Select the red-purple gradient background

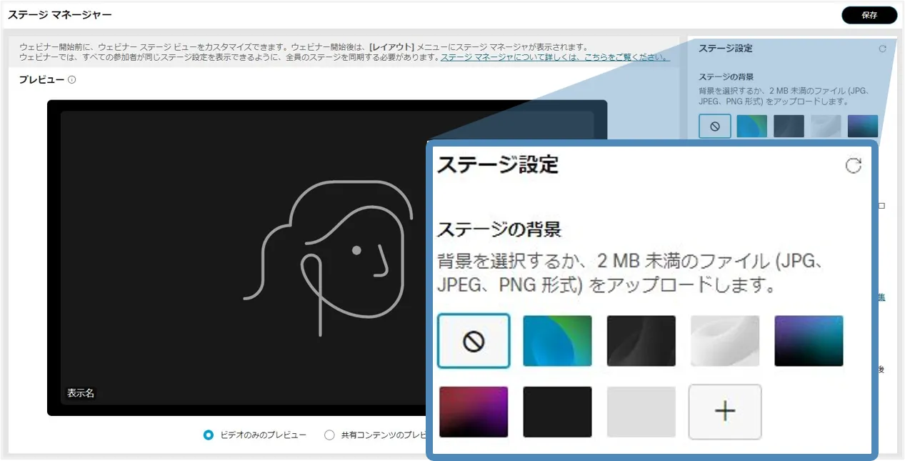click(x=474, y=412)
